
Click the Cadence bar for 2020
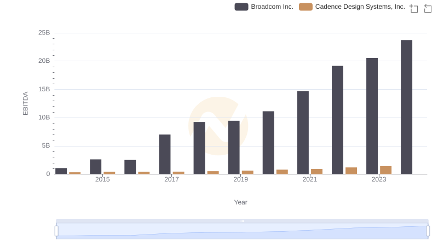tap(282, 172)
